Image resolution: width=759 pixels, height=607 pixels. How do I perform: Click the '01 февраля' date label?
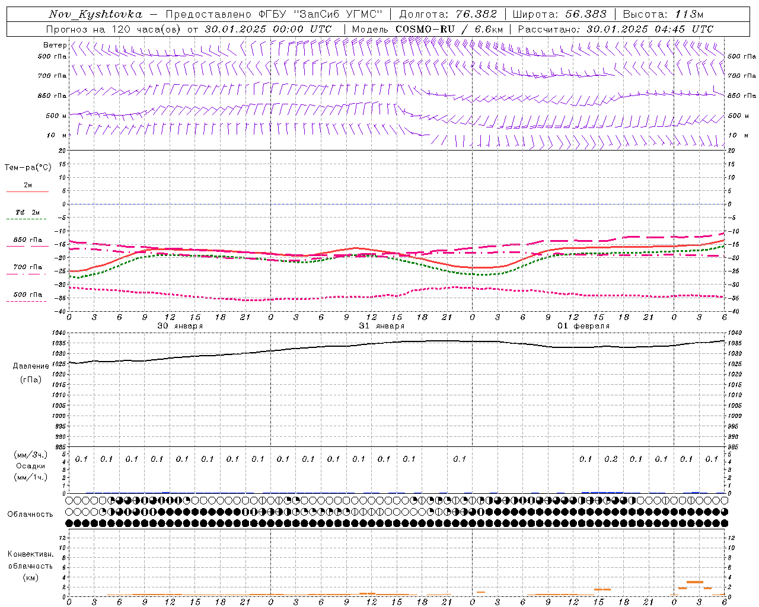coord(583,326)
